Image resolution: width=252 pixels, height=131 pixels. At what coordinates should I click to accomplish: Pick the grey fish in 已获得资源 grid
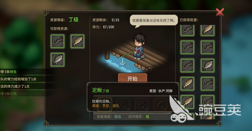coord(207,65)
